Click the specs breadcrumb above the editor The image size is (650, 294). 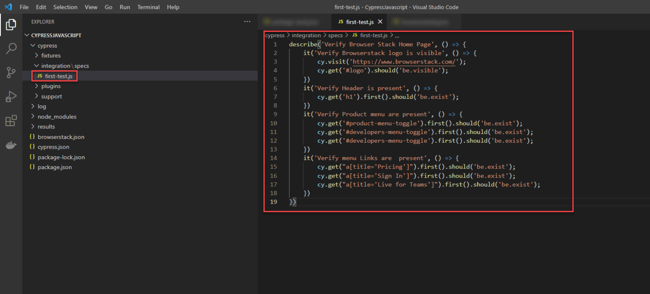[336, 35]
